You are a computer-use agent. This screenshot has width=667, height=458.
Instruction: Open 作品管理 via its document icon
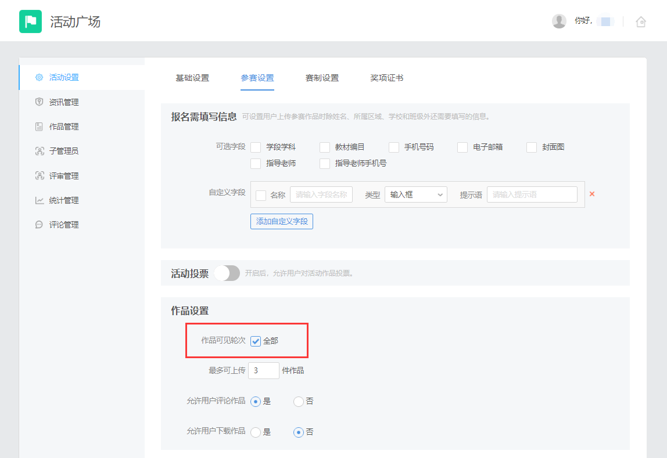point(40,127)
